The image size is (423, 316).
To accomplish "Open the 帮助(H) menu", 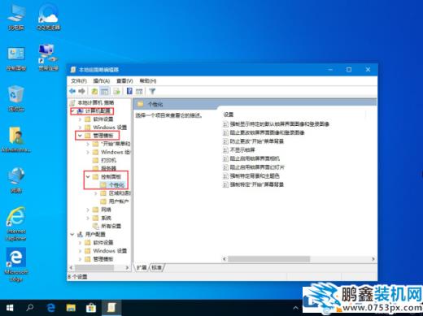I will click(148, 80).
